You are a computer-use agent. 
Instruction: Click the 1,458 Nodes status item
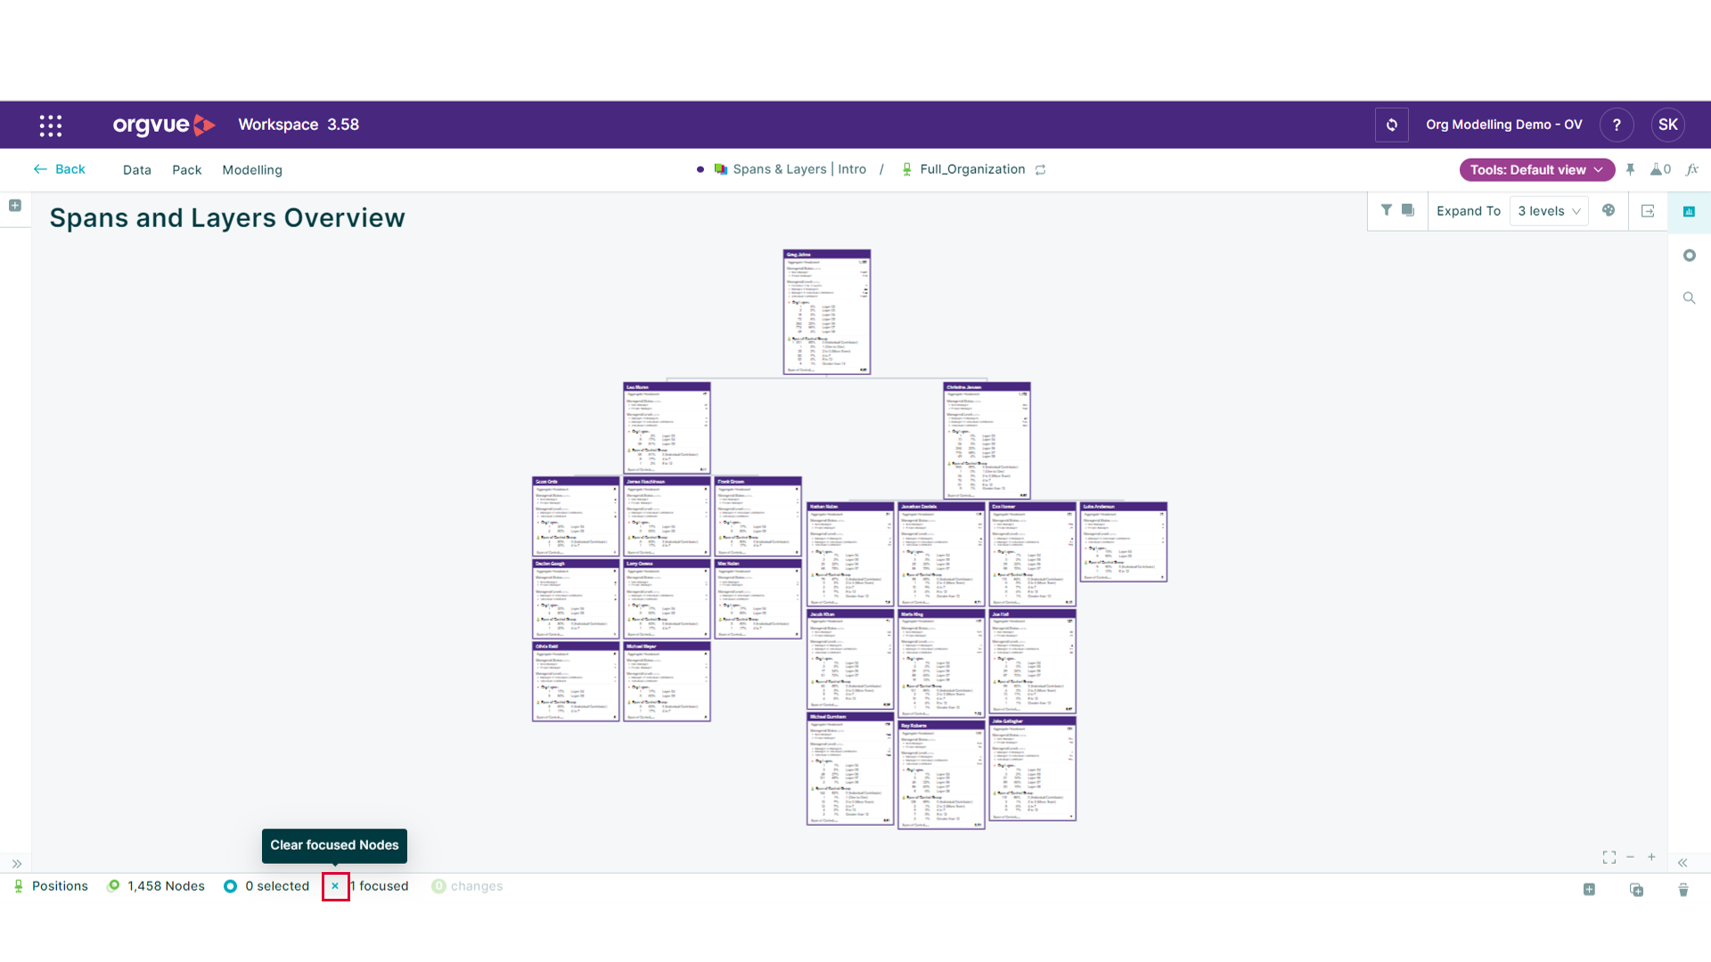point(156,886)
